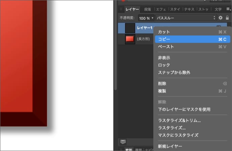Screen dimensions: 232x151
Task: Select ラスタライズ&トリム... menu entry
Action: tap(179, 120)
